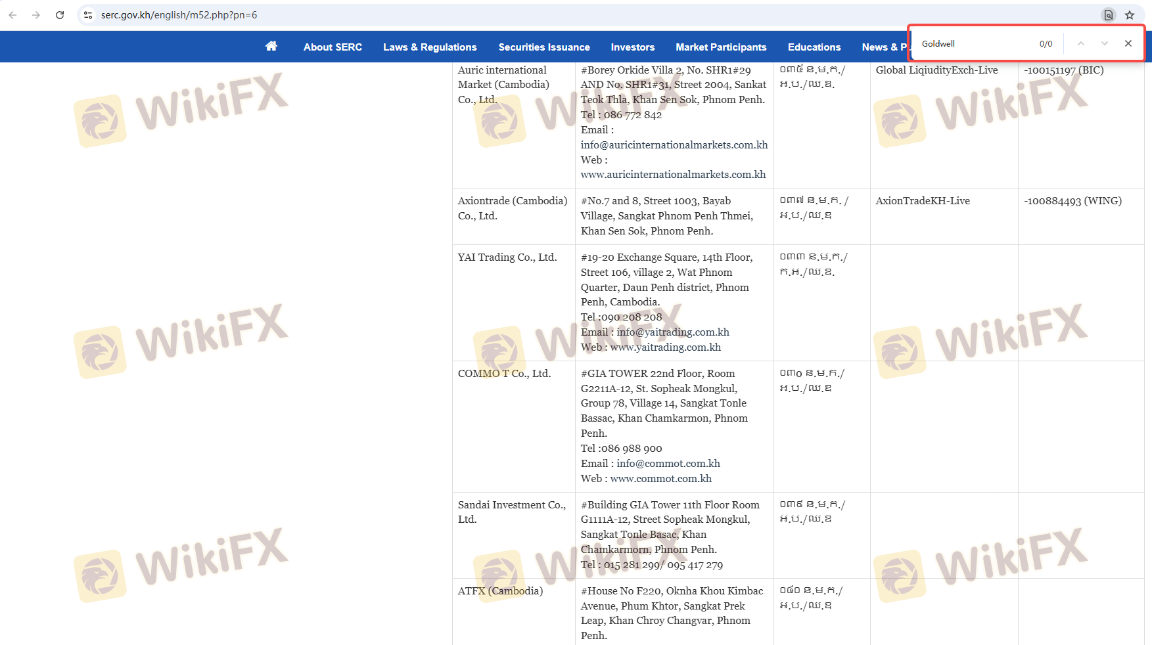The height and width of the screenshot is (645, 1152).
Task: Click the find bar search field containing Goldwell
Action: 975,43
